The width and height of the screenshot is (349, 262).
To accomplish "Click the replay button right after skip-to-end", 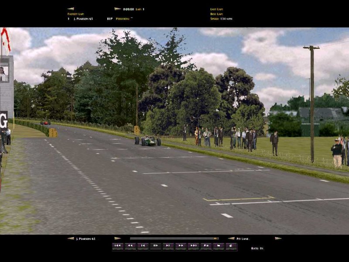I will point(206,246).
